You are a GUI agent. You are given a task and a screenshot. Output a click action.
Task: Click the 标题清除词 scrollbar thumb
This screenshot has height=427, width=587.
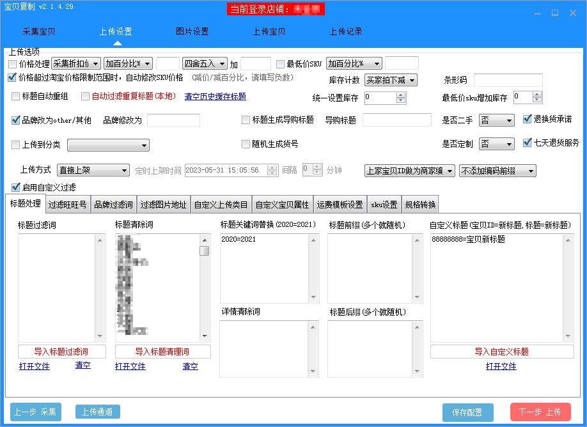205,251
